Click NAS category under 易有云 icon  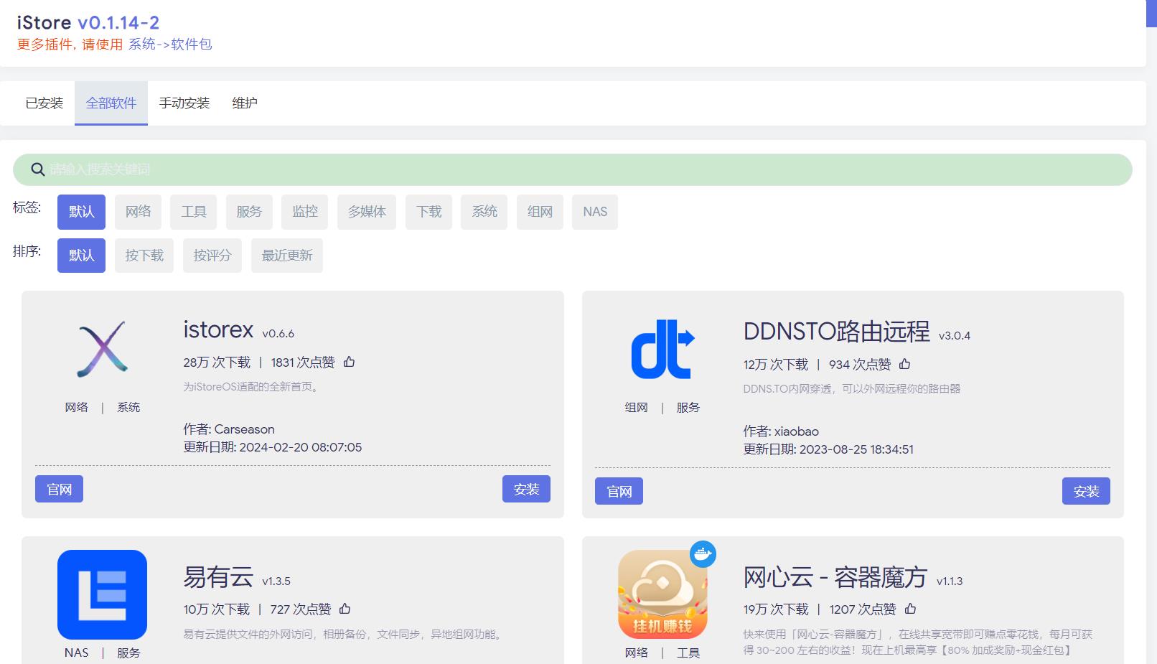tap(76, 653)
